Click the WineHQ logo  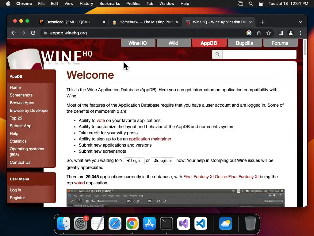pyautogui.click(x=50, y=58)
